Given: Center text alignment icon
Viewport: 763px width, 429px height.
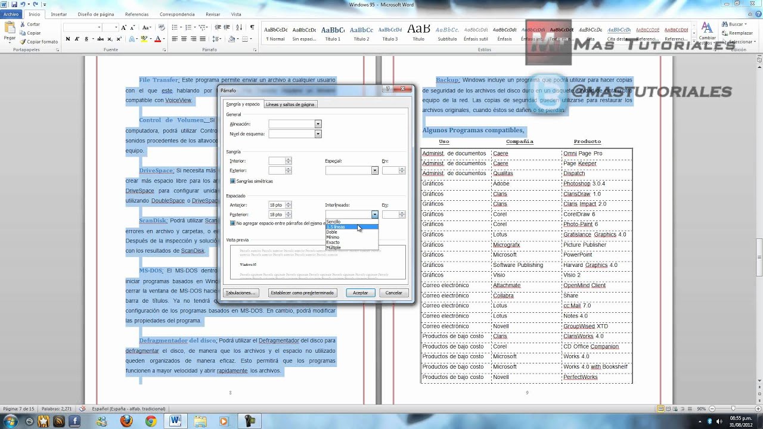Looking at the screenshot, I should [184, 39].
